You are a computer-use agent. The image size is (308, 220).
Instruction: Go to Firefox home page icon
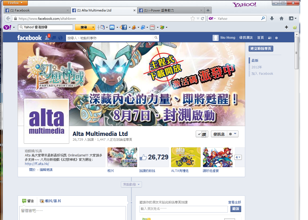tap(282, 18)
